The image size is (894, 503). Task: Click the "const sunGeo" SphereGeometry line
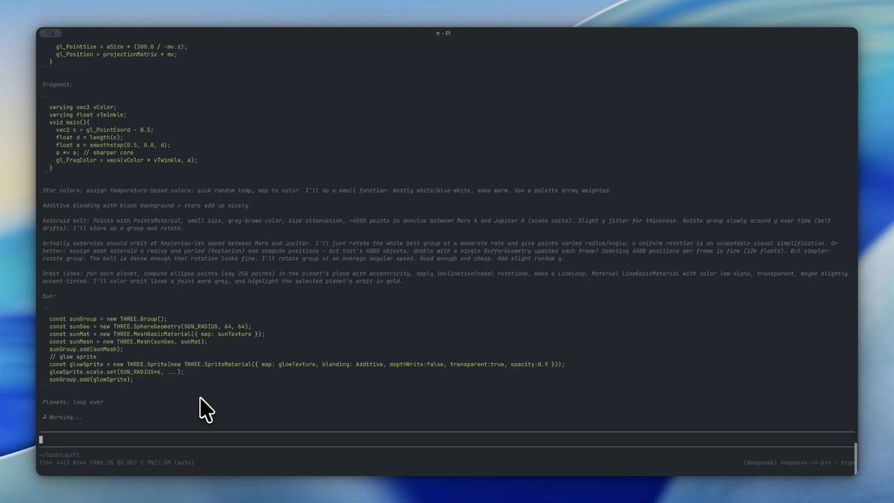150,326
